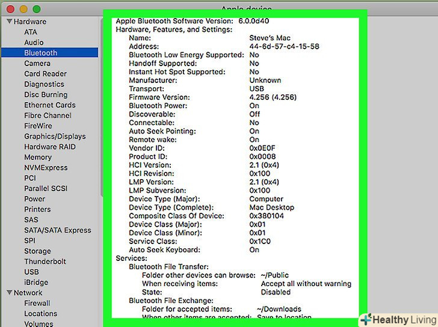The width and height of the screenshot is (438, 327).
Task: Click the Bluetooth File Transfer heading
Action: coord(168,266)
